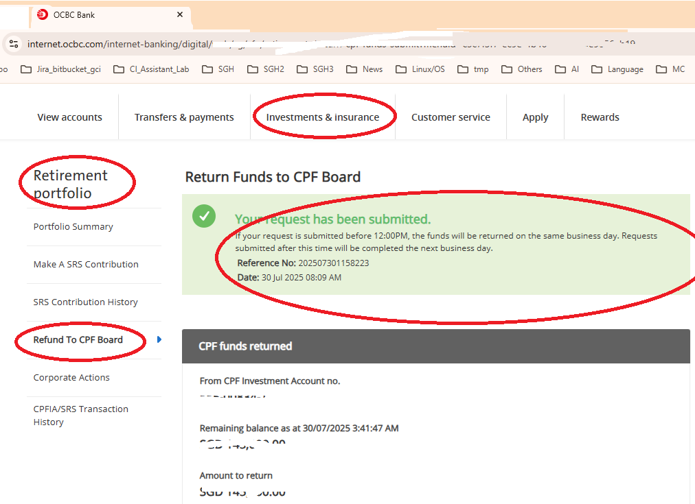Open CPFIA/SRS Transaction History
Screen dimensions: 695x504
click(x=80, y=415)
